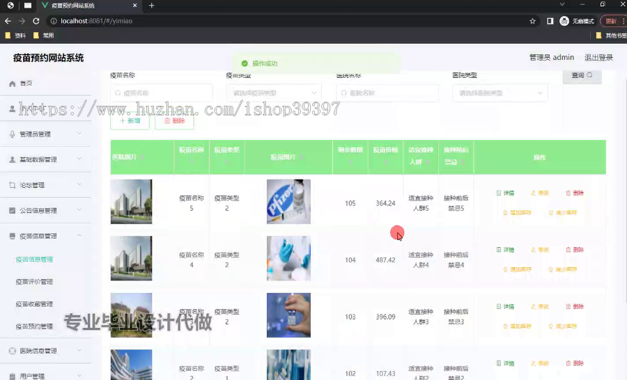Select 疫苗信息管理 submenu item
The height and width of the screenshot is (380, 627).
34,260
